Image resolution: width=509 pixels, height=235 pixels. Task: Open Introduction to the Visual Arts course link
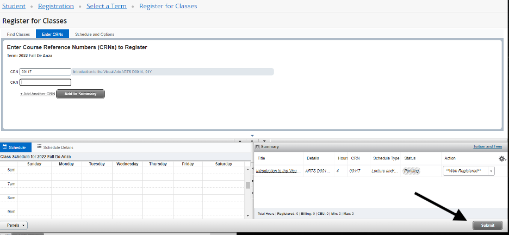tap(277, 171)
